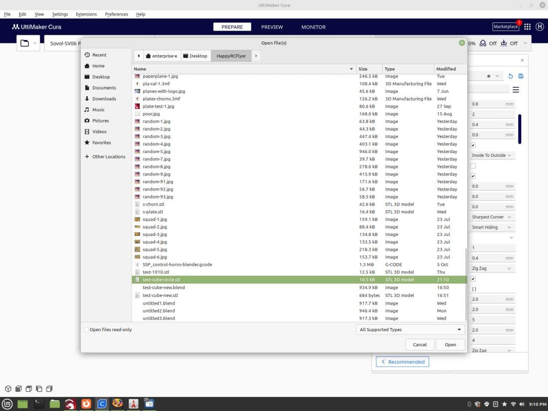The image size is (548, 411).
Task: Click the forward arrow in the path bar
Action: 256,56
